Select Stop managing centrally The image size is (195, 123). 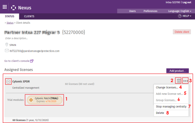click(171, 107)
